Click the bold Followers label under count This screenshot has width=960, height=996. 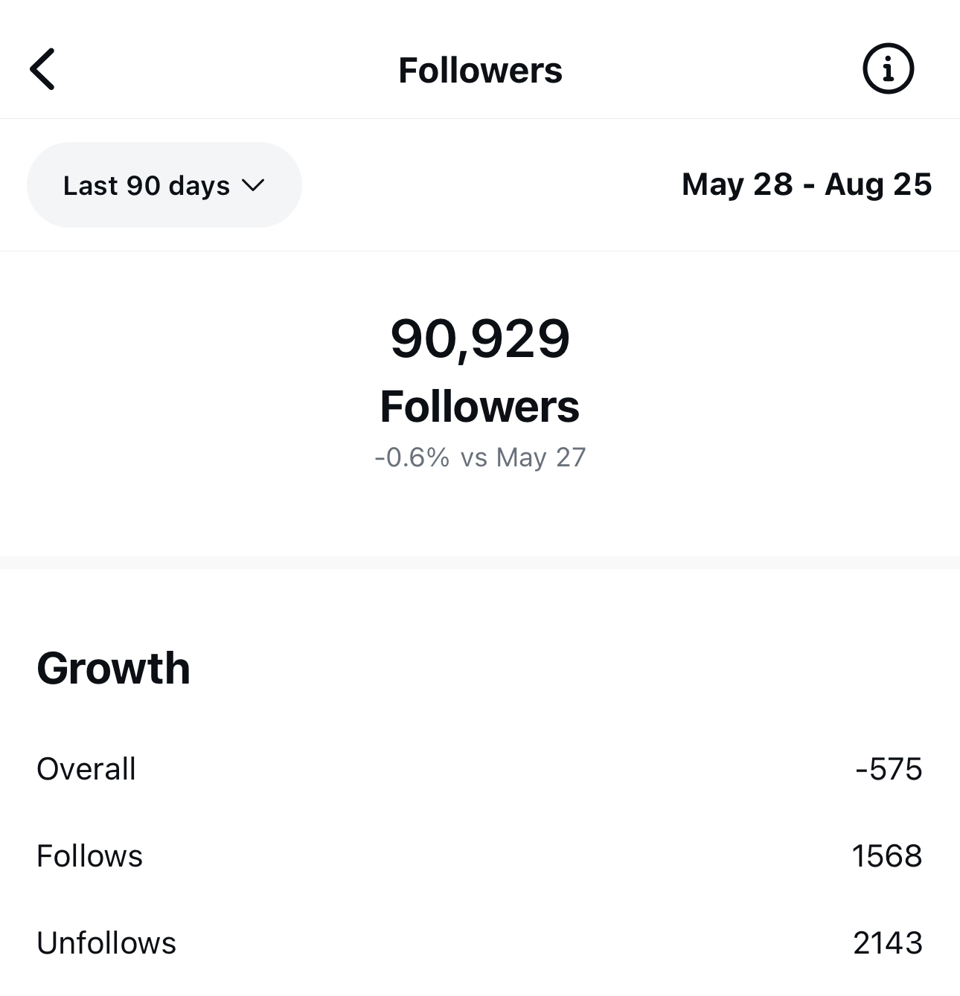480,406
